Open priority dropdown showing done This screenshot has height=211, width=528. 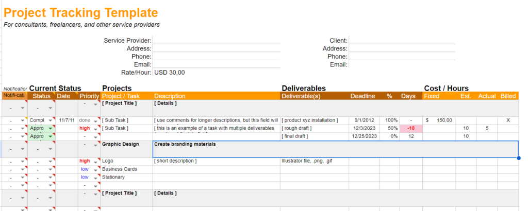[x=95, y=120]
